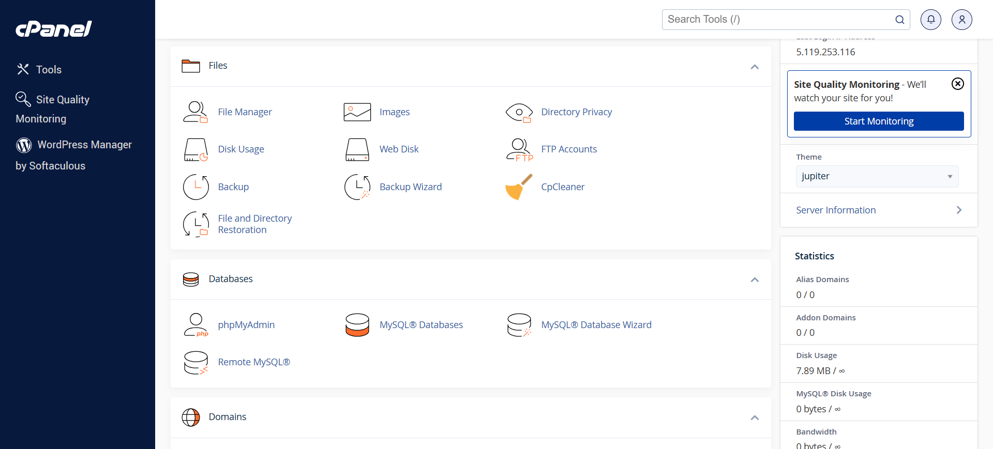
Task: Click File and Directory Restoration icon
Action: click(x=196, y=224)
